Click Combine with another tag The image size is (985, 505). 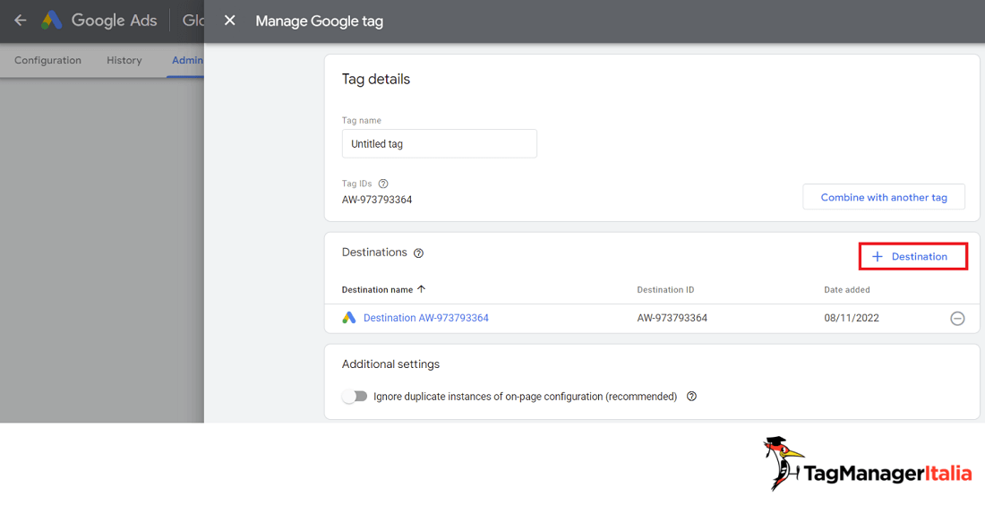tap(884, 197)
